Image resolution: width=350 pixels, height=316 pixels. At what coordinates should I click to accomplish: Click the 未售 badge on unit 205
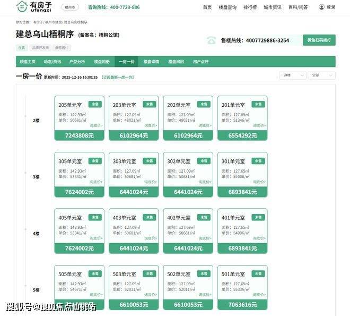coord(95,105)
